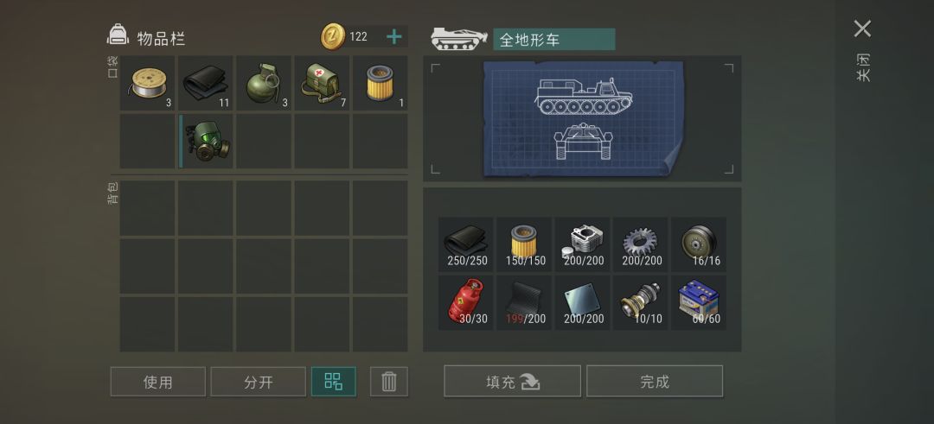934x424 pixels.
Task: Open the ATV blueprint thumbnail
Action: point(583,118)
